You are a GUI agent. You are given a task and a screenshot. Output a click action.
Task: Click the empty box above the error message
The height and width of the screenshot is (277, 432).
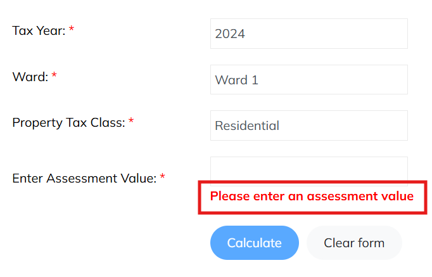(x=308, y=170)
